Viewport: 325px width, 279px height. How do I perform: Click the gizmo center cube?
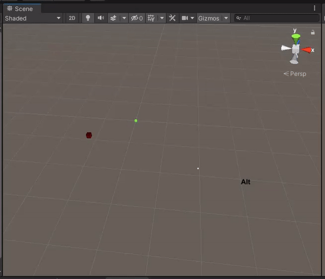[x=296, y=49]
